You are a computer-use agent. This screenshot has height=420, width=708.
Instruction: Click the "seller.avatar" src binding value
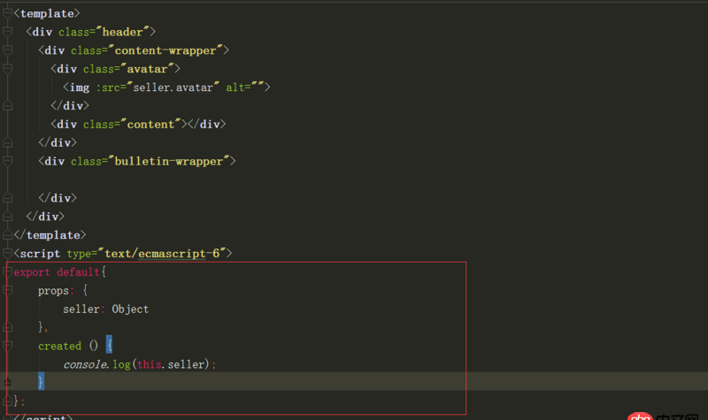(x=173, y=88)
